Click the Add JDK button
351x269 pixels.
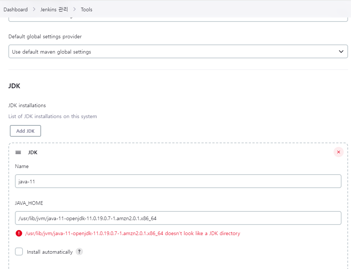[x=25, y=131]
